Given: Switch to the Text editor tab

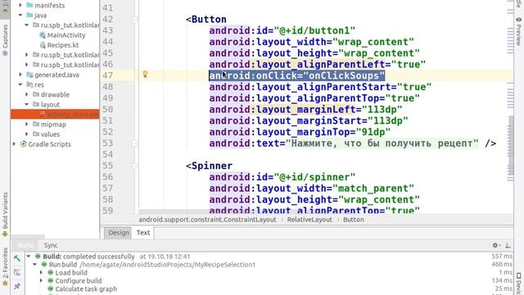Looking at the screenshot, I should point(143,233).
